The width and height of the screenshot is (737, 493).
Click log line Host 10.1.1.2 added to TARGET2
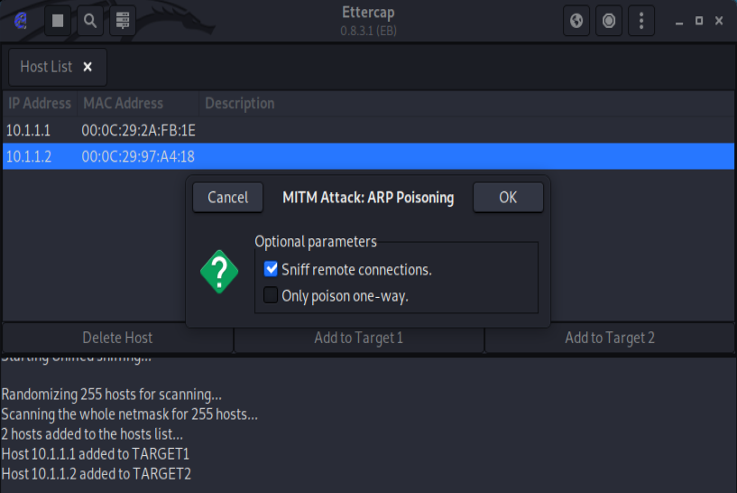97,474
